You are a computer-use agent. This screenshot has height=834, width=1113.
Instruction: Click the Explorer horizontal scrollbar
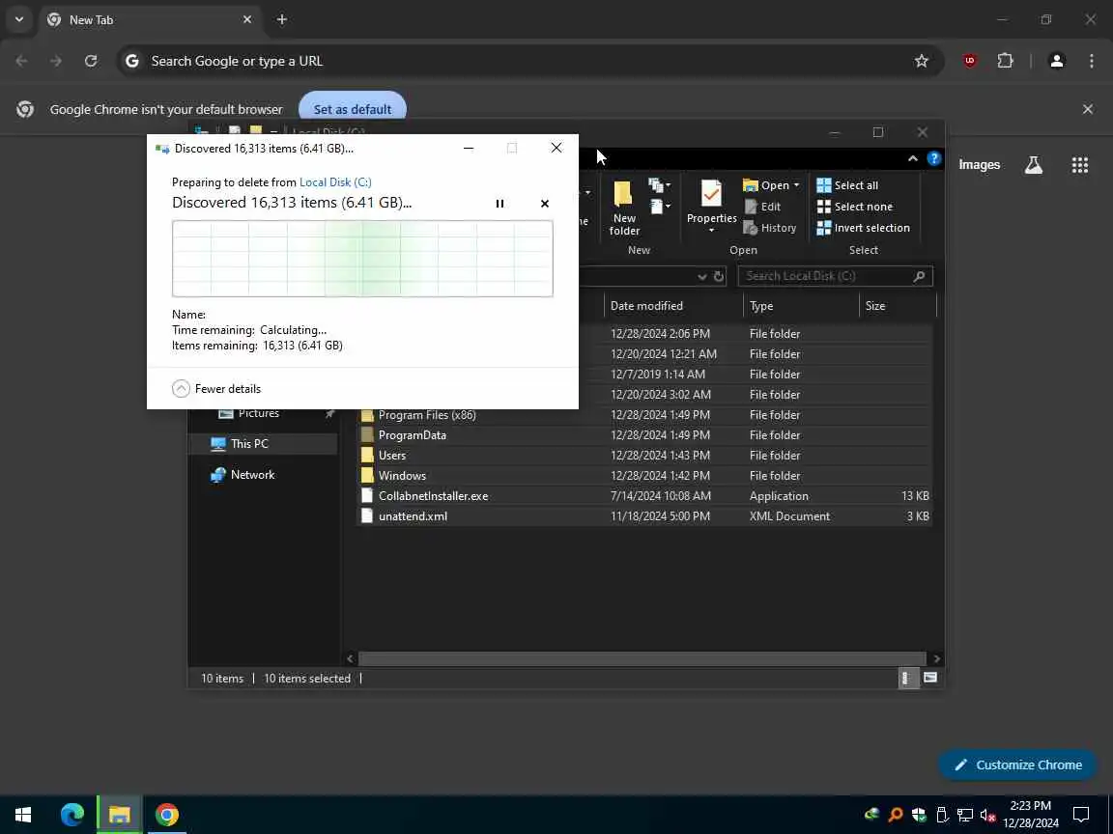642,659
